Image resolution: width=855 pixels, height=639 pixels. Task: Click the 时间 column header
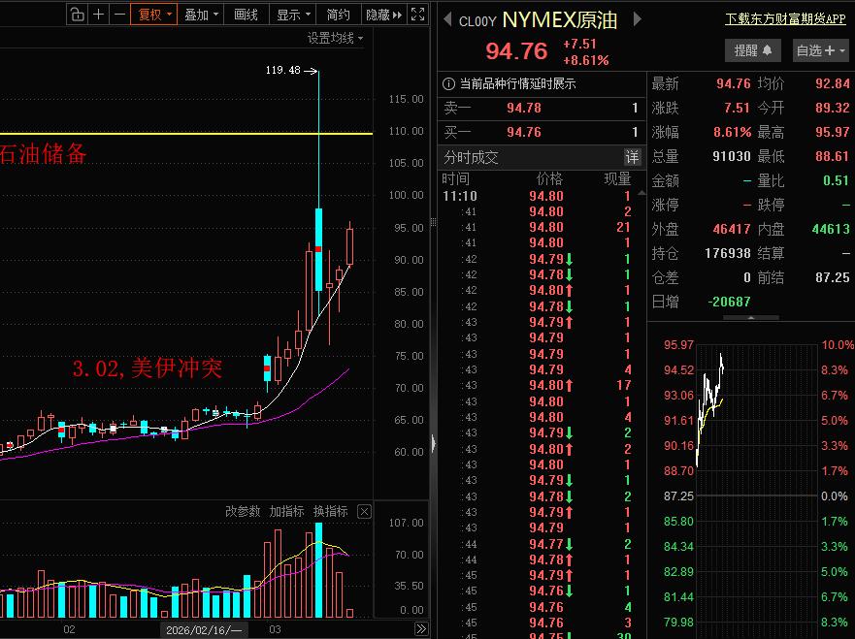click(456, 178)
